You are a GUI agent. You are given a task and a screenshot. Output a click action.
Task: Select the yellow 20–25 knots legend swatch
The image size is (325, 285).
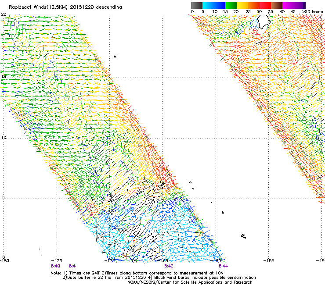pos(242,5)
